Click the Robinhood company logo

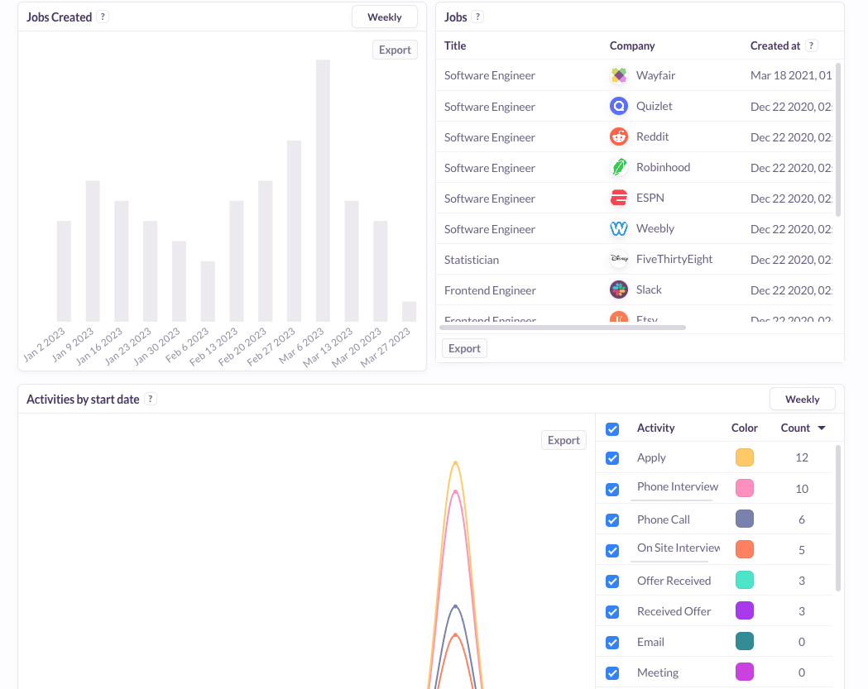(x=619, y=167)
